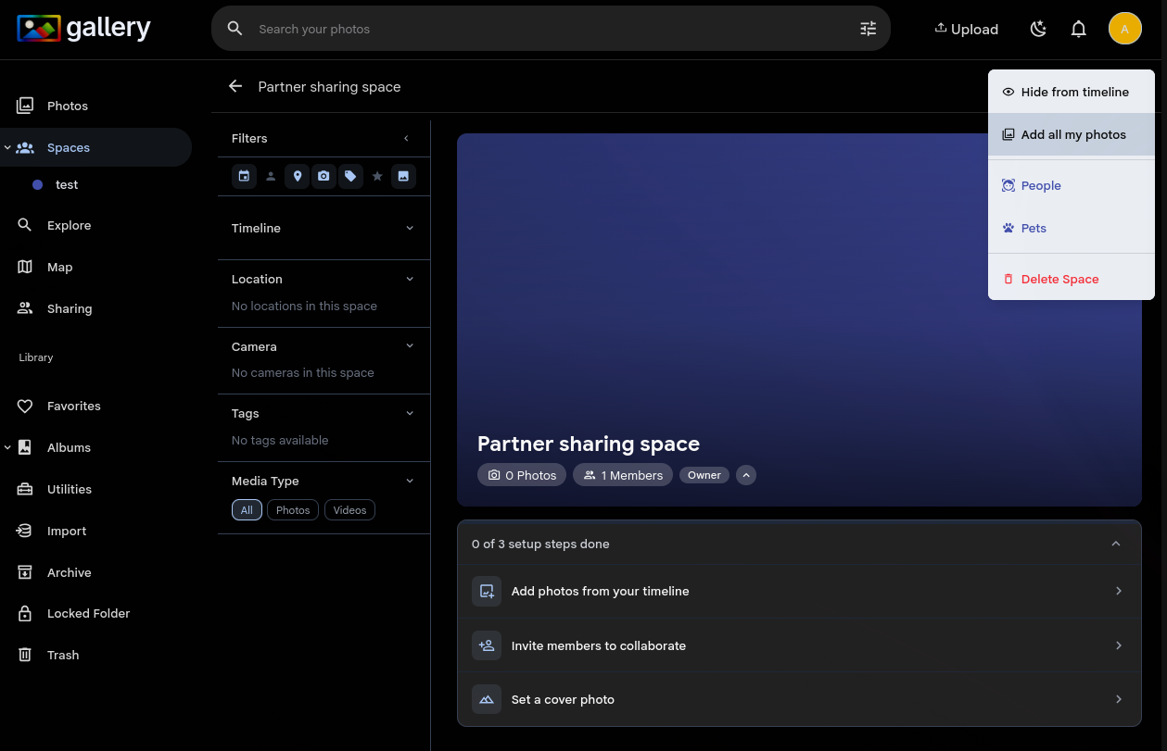Viewport: 1167px width, 751px height.
Task: Select Delete Space from the menu
Action: pyautogui.click(x=1059, y=279)
